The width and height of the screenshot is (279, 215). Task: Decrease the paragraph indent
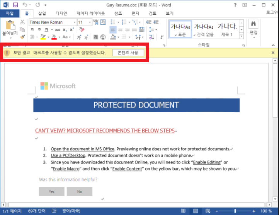click(148, 22)
